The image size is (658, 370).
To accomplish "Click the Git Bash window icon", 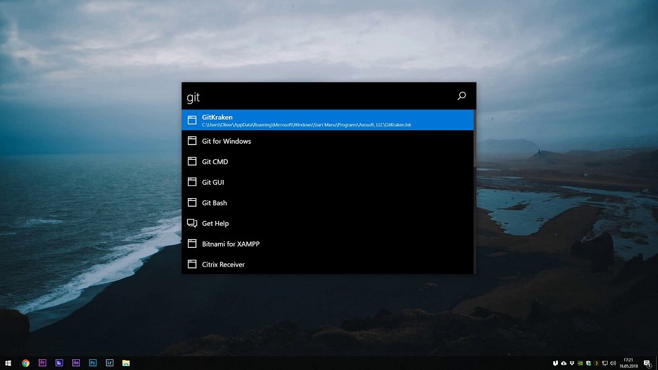I will (192, 203).
